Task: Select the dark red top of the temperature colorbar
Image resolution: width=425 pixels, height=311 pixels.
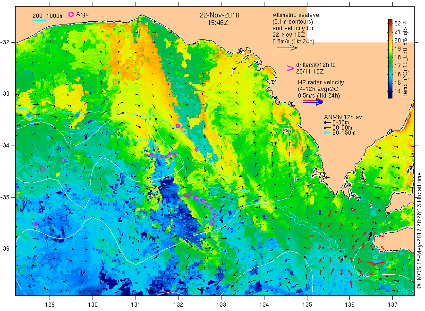Action: (390, 21)
